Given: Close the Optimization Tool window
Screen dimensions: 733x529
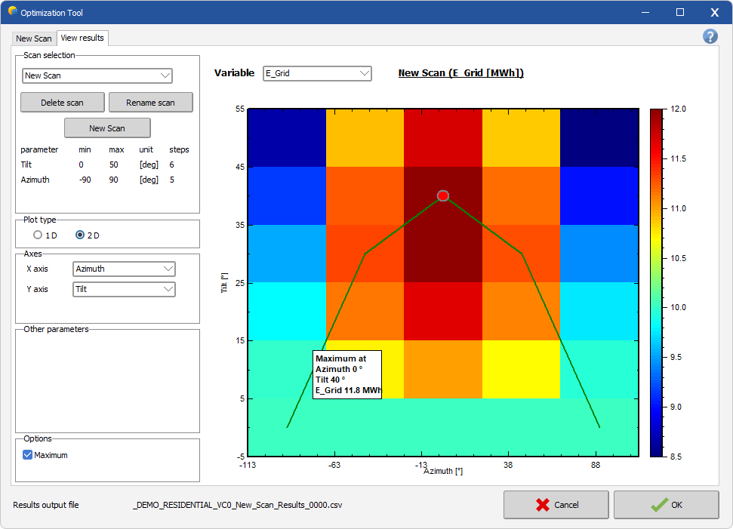Looking at the screenshot, I should 715,12.
